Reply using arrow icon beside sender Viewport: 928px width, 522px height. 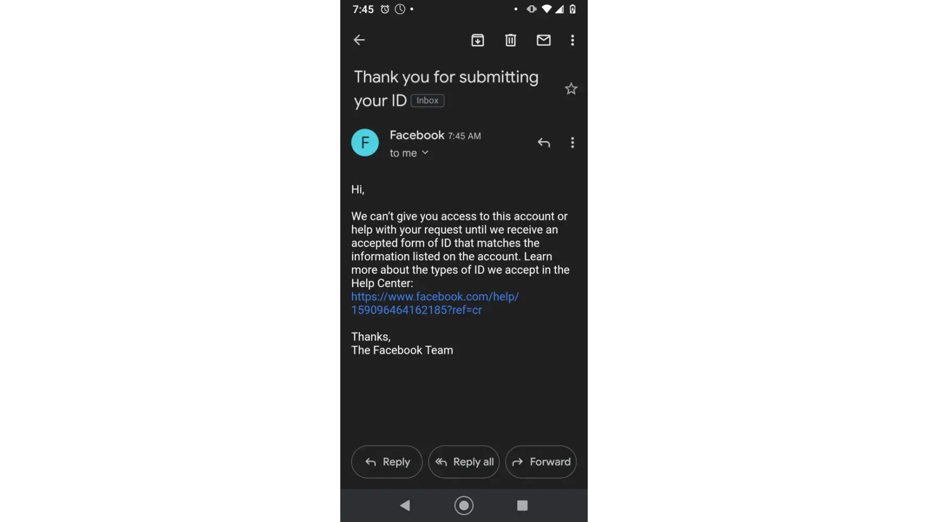(544, 143)
